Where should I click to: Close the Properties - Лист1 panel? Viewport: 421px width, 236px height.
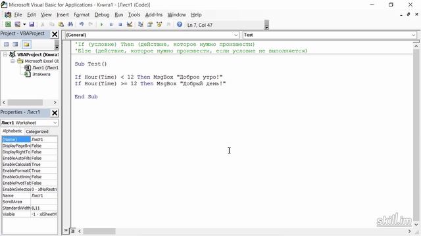(55, 113)
